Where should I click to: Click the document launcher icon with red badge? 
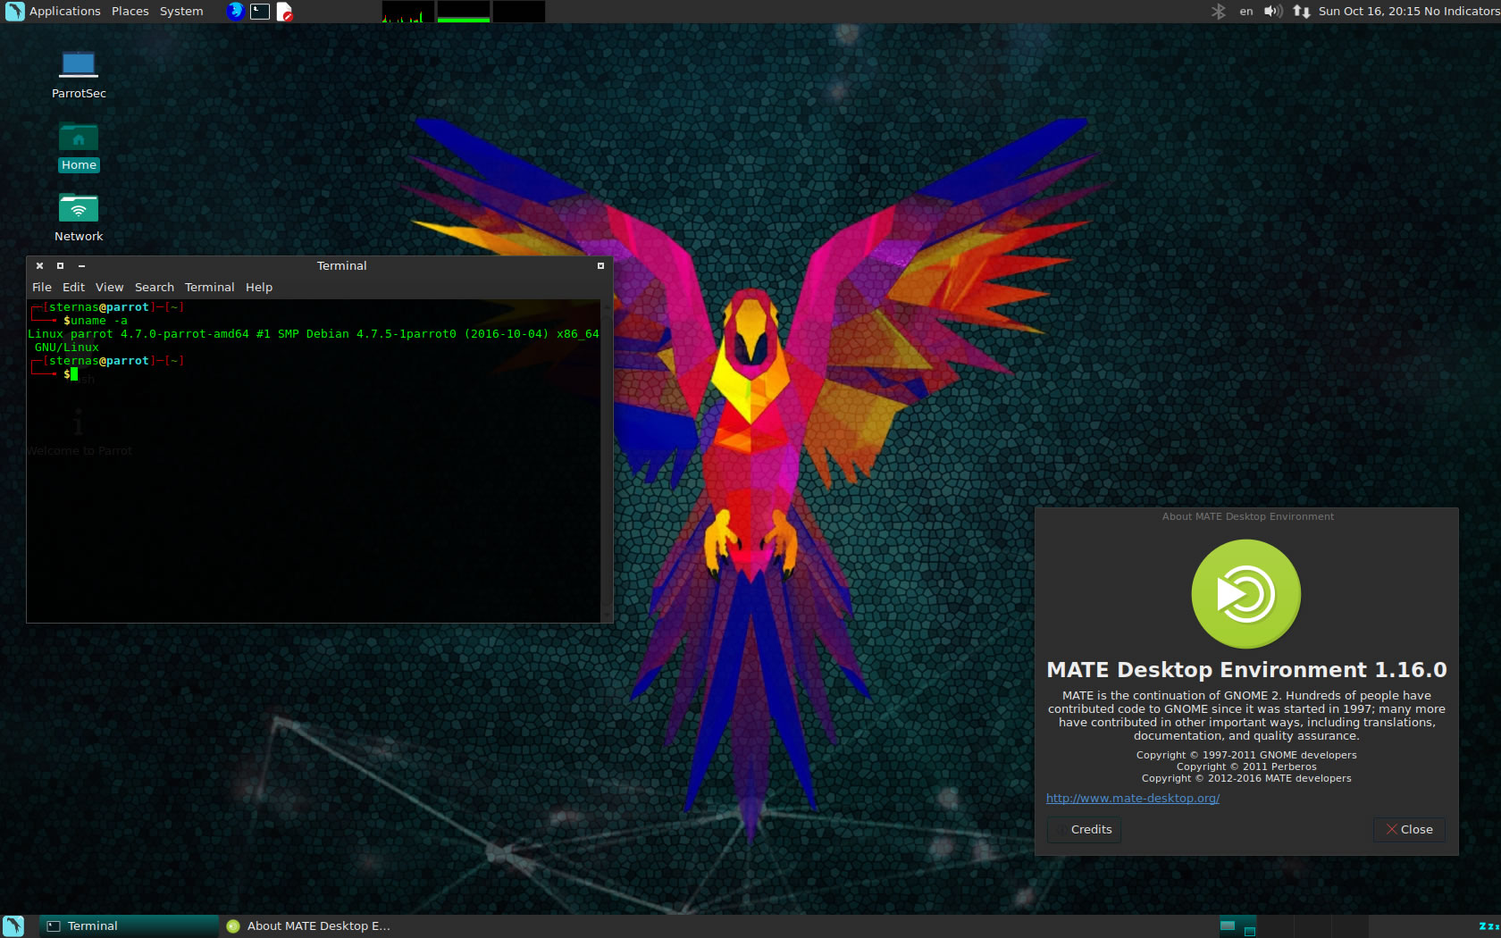(x=284, y=12)
